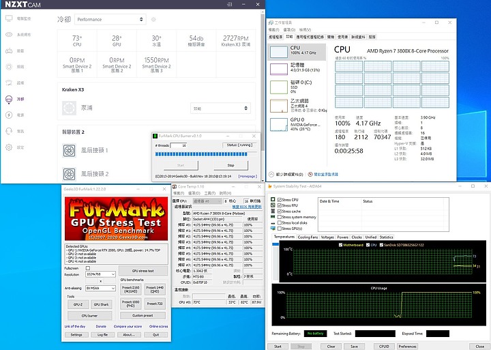Click the fan connector 2 icon in NZXT CAM
This screenshot has width=491, height=350.
click(x=69, y=174)
